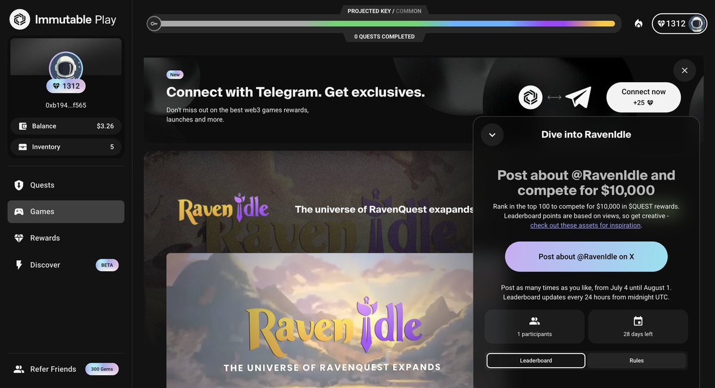
Task: Open Discover in the sidebar
Action: [66, 265]
